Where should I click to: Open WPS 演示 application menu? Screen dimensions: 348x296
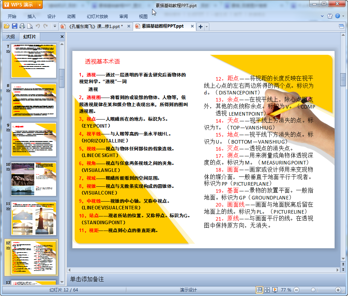coord(20,5)
